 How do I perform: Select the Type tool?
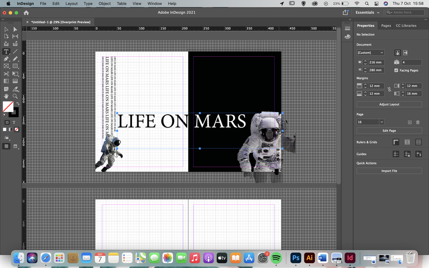pos(6,51)
